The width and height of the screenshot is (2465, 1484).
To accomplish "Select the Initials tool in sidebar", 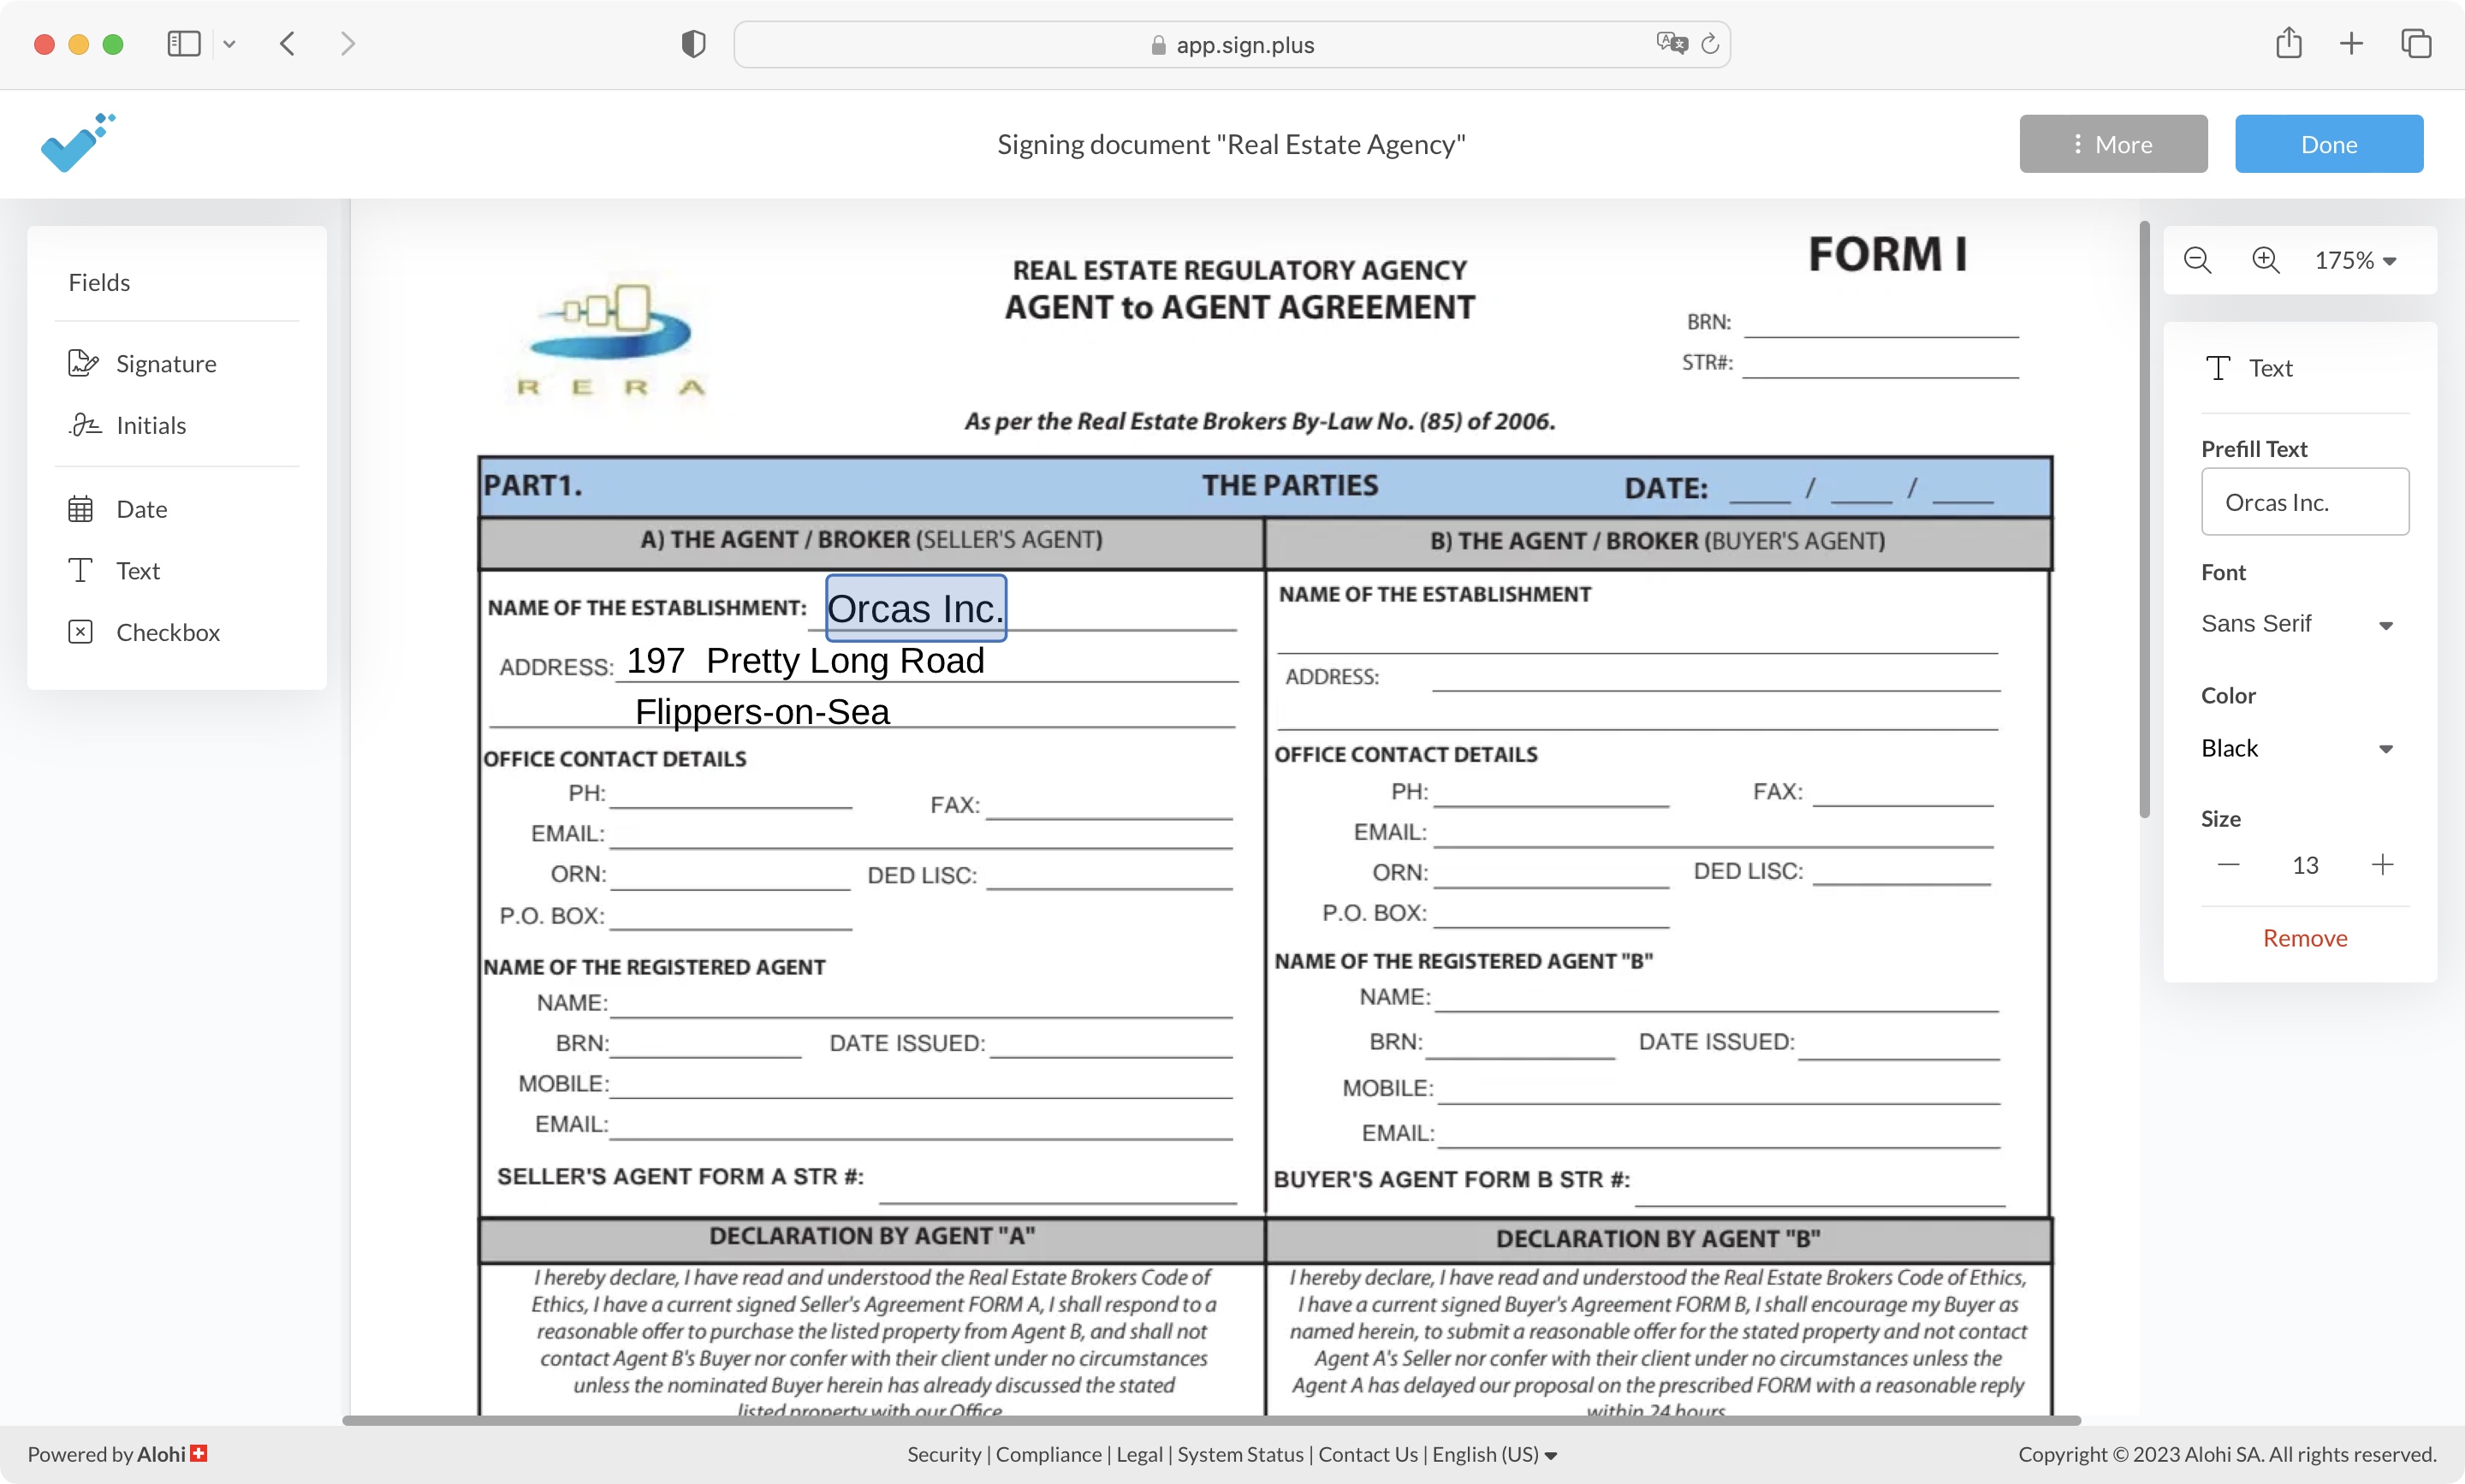I will pos(150,423).
